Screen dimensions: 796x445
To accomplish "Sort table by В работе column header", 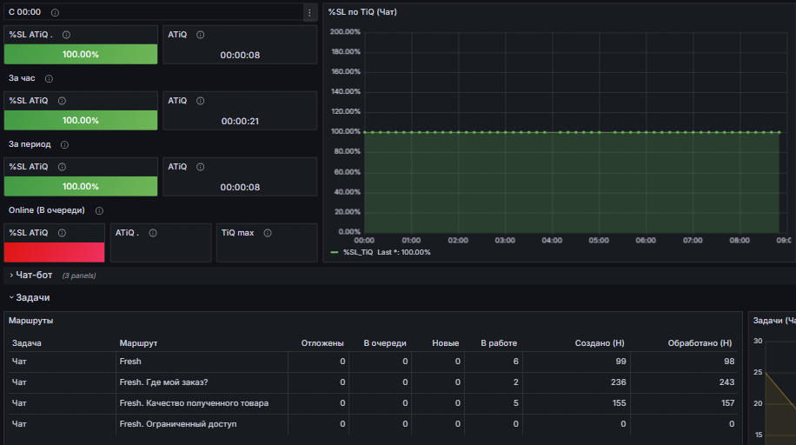I will point(499,343).
